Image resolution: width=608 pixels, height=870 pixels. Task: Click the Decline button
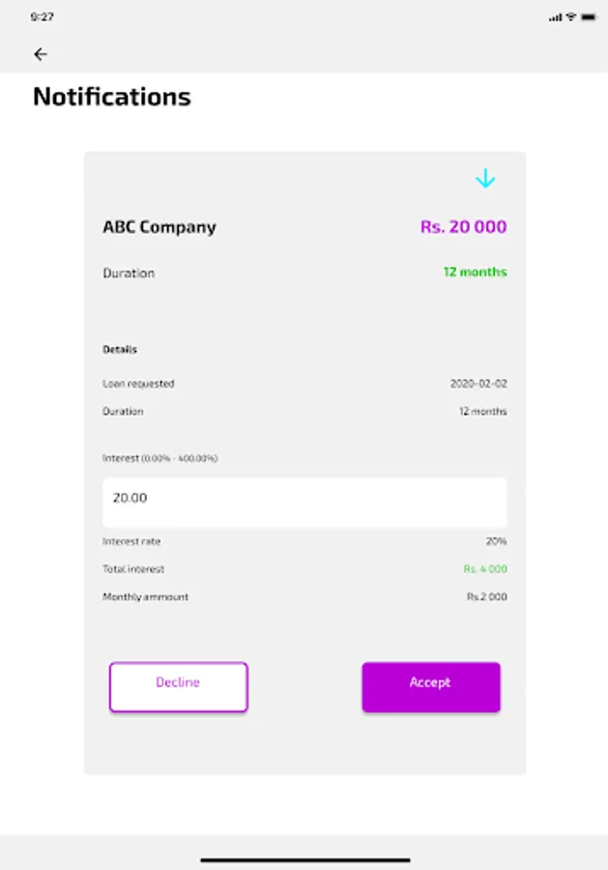(x=178, y=686)
